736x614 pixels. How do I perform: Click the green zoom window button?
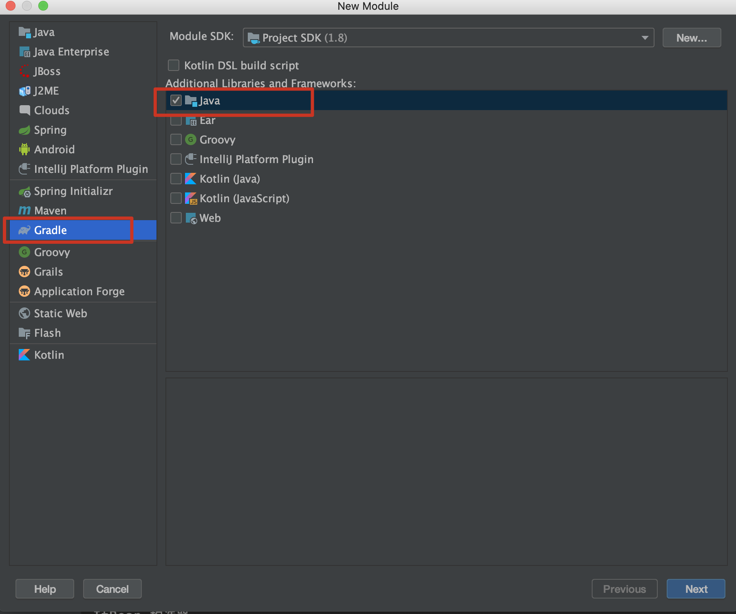click(43, 5)
